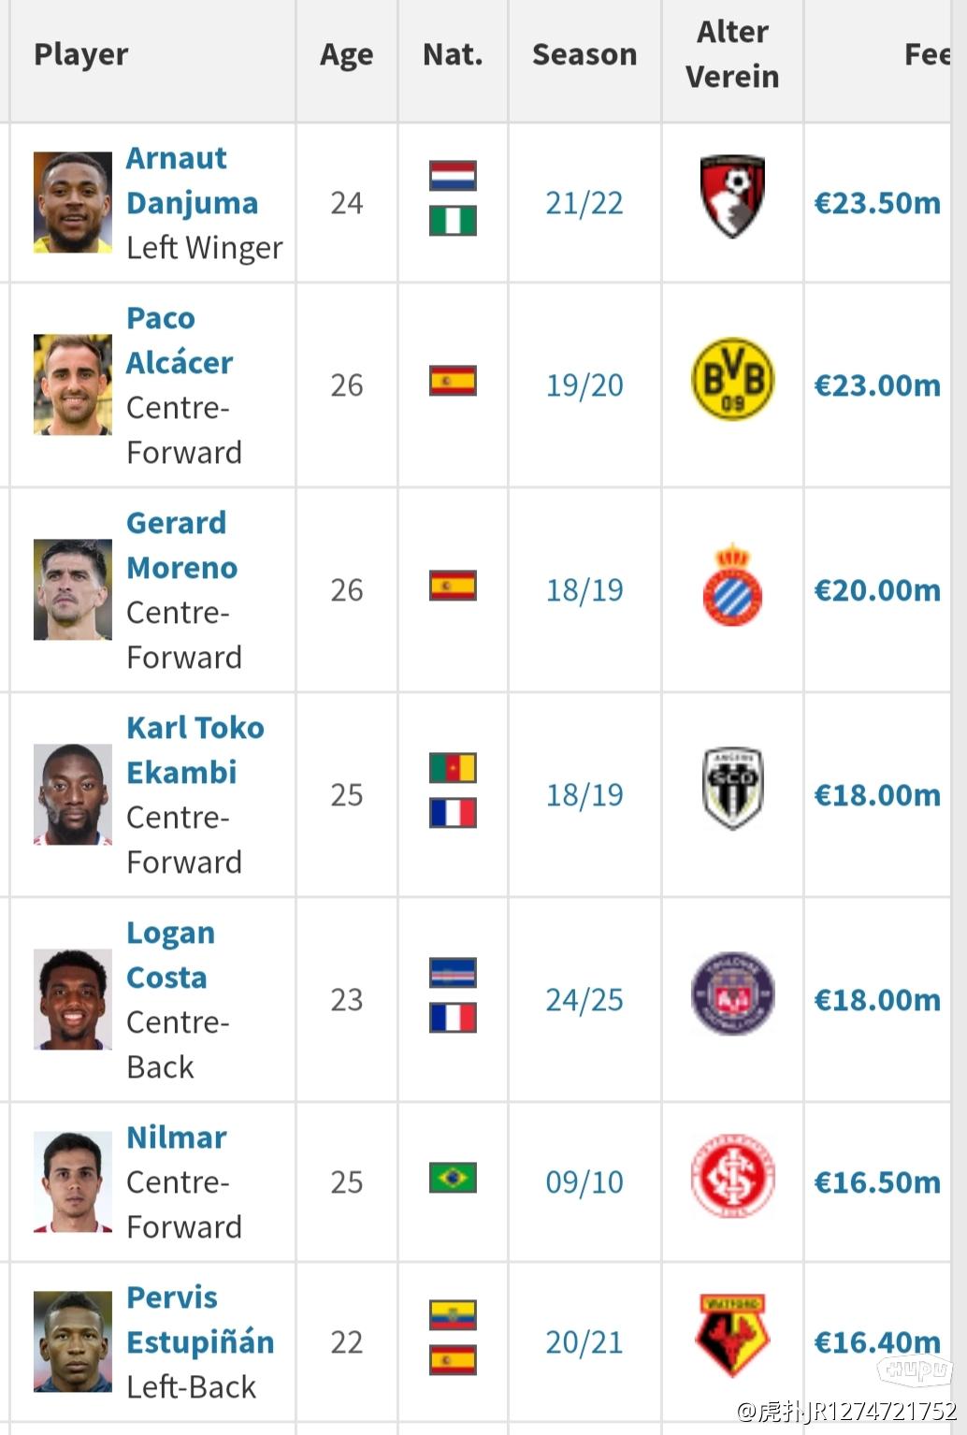Image resolution: width=967 pixels, height=1435 pixels.
Task: Open the Internacional club crest
Action: pos(732,1176)
